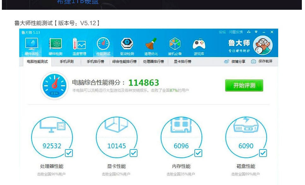Click the 击败全国35%用户 text
Viewport: 305px width, 185px height.
coord(181,174)
